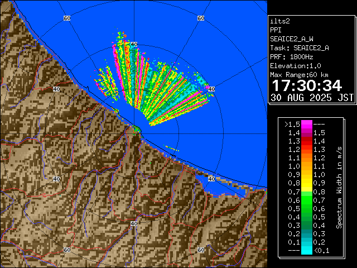Select the bottom-center 40 range ring label
Viewport: 357px width, 268px height.
pos(133,223)
